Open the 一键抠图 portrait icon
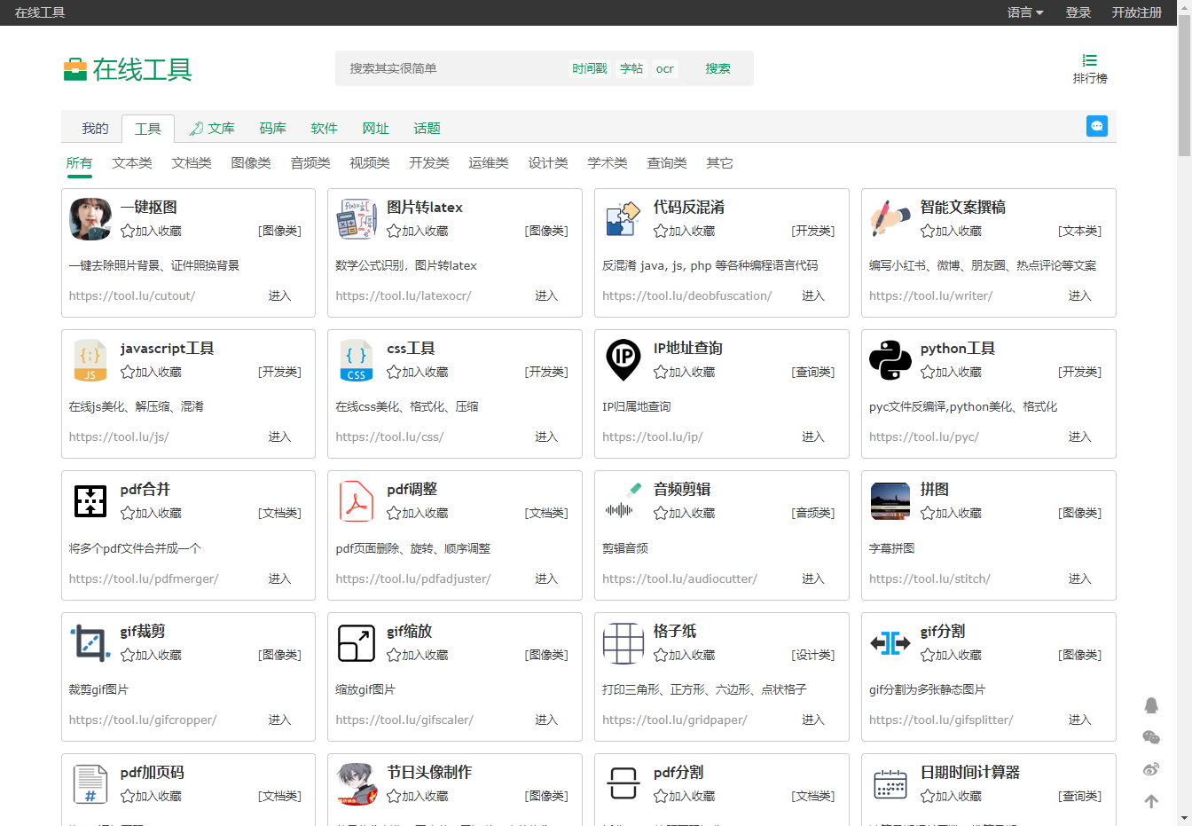This screenshot has width=1192, height=826. tap(90, 219)
